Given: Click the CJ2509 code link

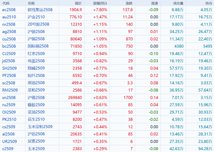Looking at the screenshot, I should click(9, 54).
